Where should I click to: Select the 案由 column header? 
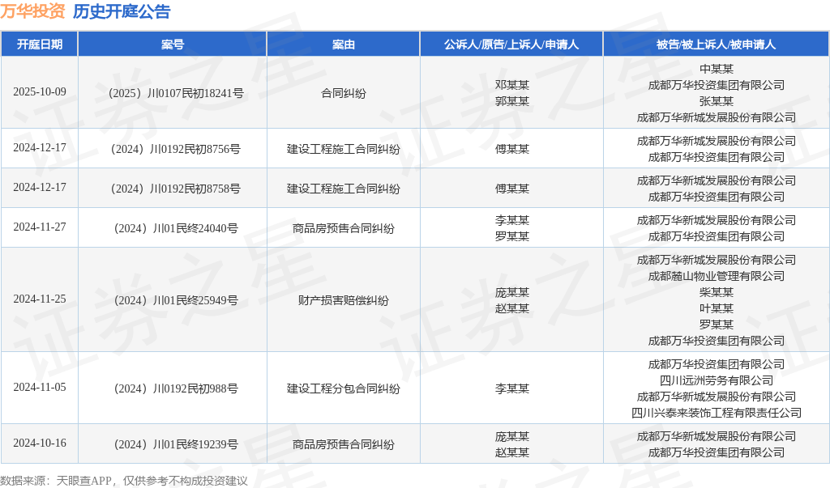click(x=344, y=45)
